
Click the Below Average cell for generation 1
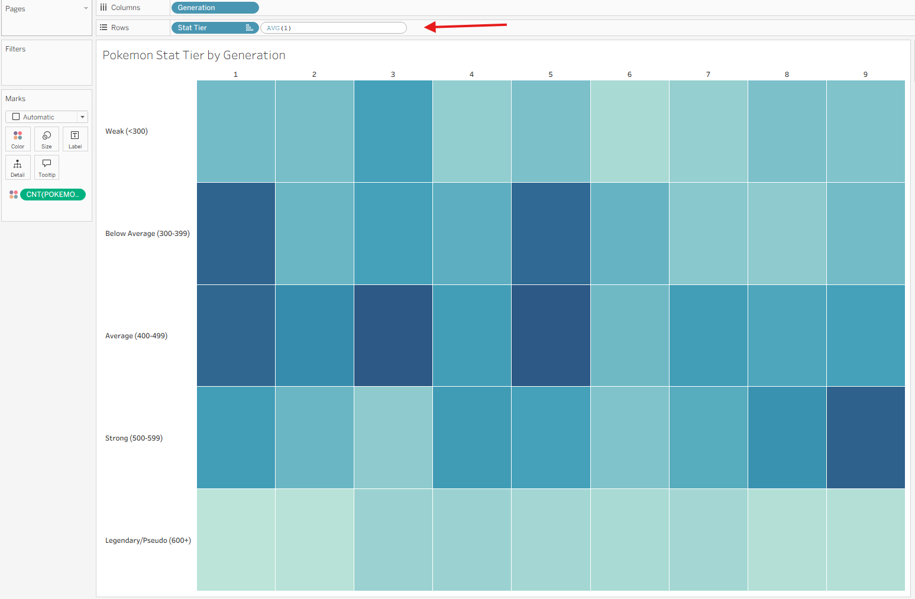click(236, 234)
